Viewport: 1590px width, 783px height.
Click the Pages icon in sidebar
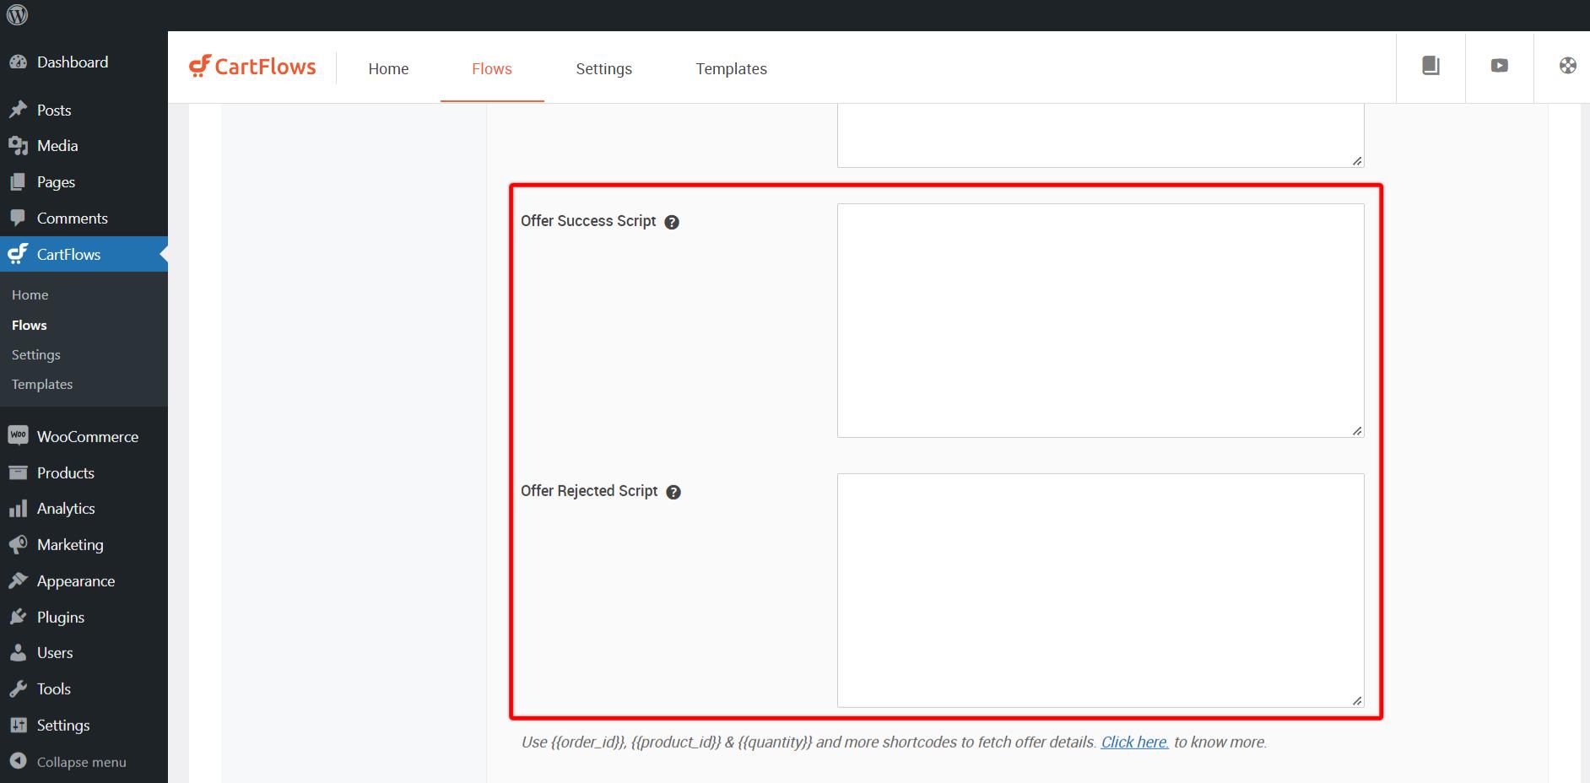tap(18, 182)
